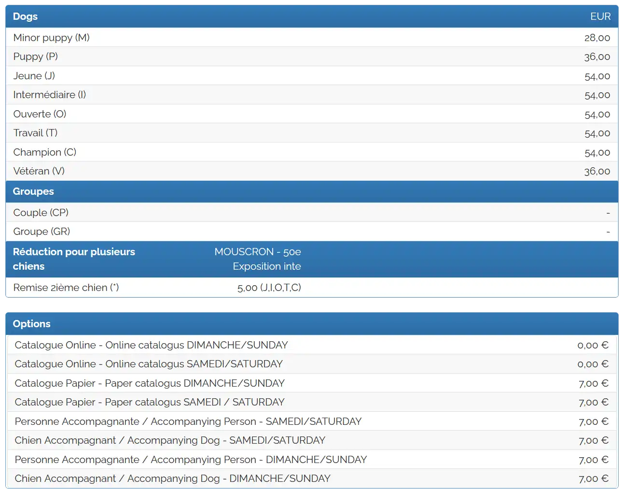Click the 28,00 price for Minor puppy

pos(597,38)
